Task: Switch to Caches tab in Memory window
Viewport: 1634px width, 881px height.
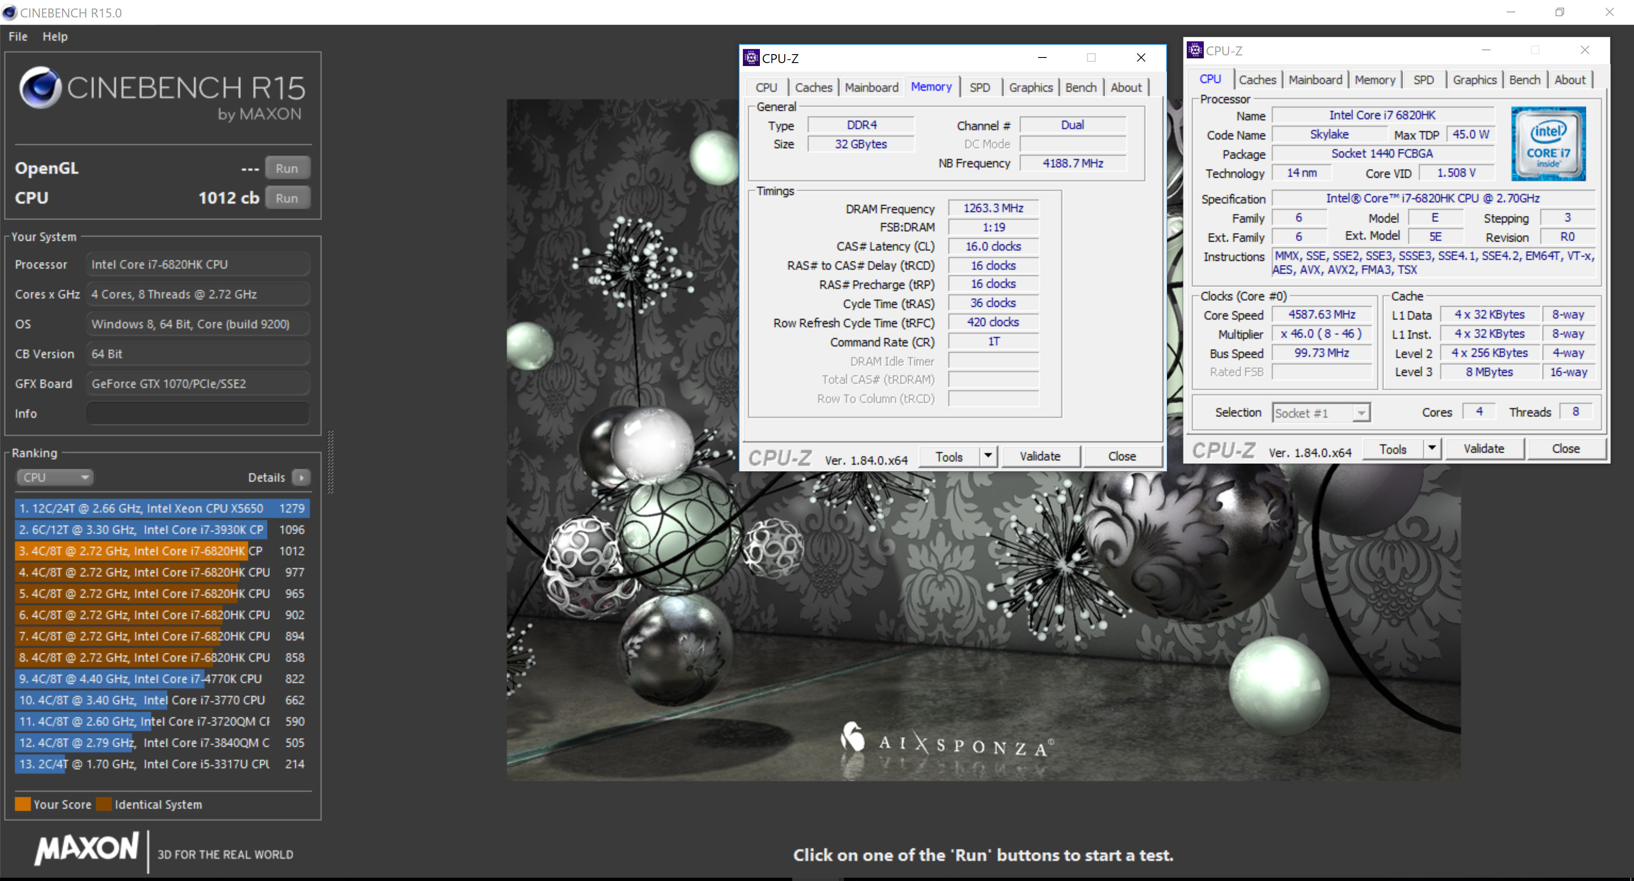Action: [813, 87]
